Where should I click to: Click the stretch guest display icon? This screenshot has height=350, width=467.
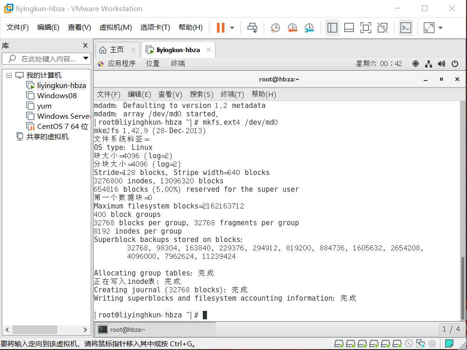(429, 28)
